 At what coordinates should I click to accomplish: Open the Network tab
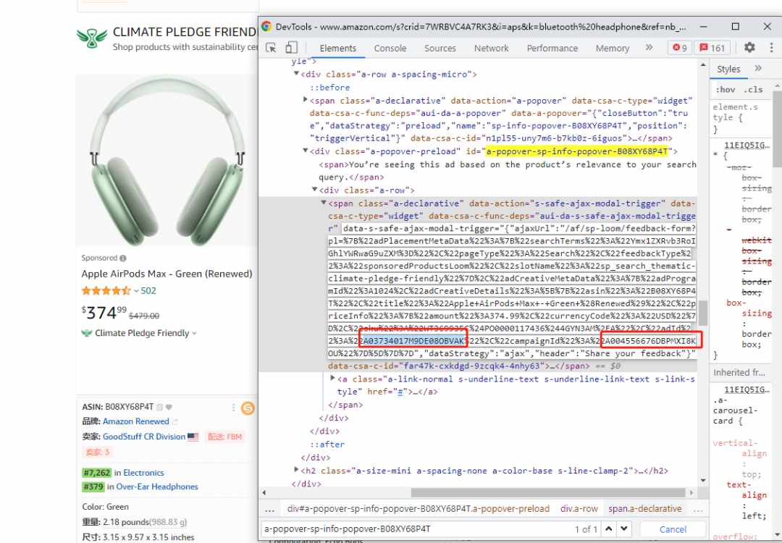pos(491,48)
